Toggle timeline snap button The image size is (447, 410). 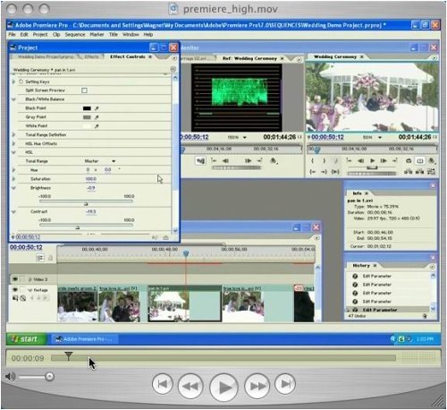(40, 258)
